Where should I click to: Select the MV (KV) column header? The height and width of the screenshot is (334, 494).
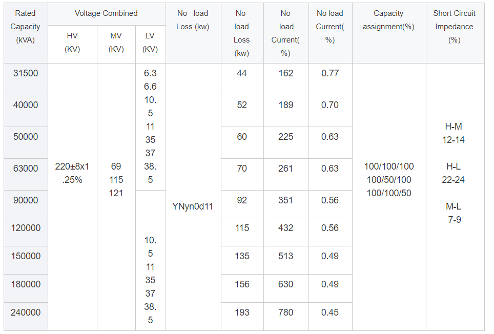coord(116,43)
